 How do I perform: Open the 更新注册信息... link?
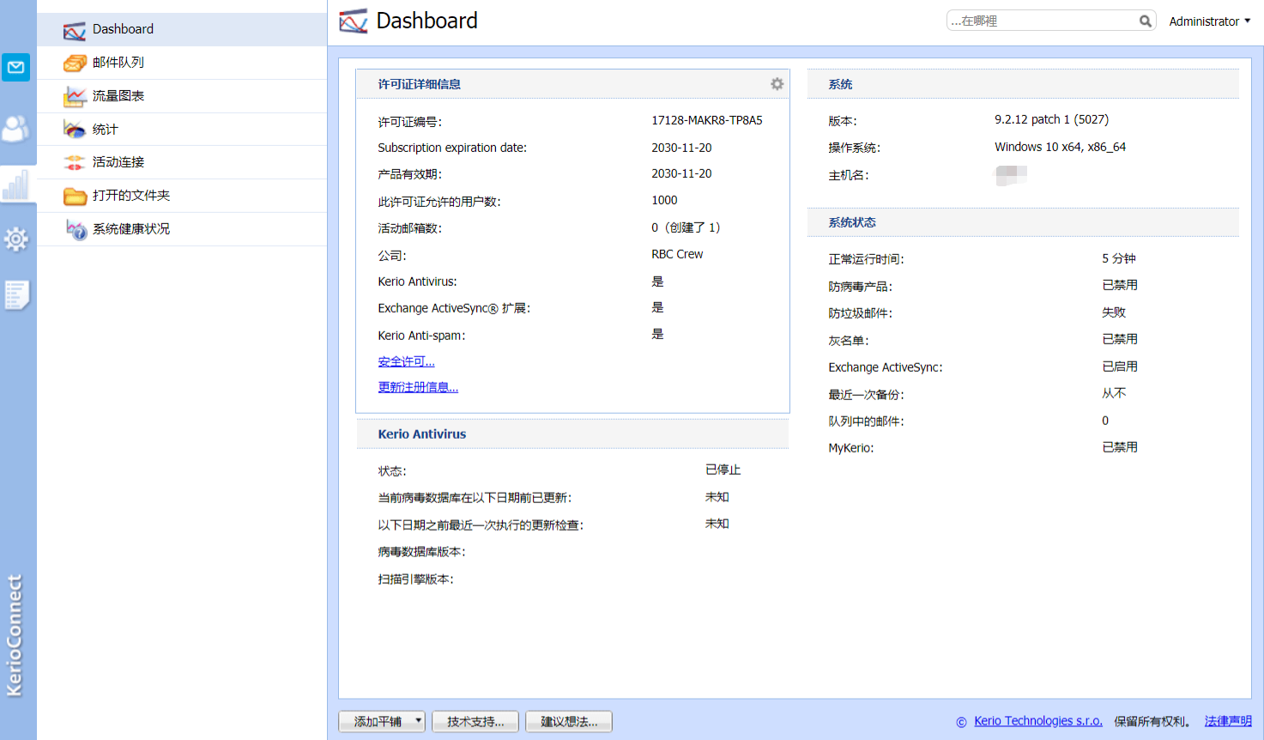point(418,387)
